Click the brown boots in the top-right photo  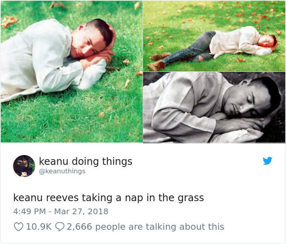(x=156, y=62)
